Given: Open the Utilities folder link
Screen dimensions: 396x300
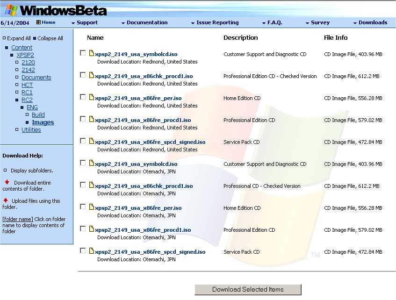Looking at the screenshot, I should pyautogui.click(x=31, y=129).
